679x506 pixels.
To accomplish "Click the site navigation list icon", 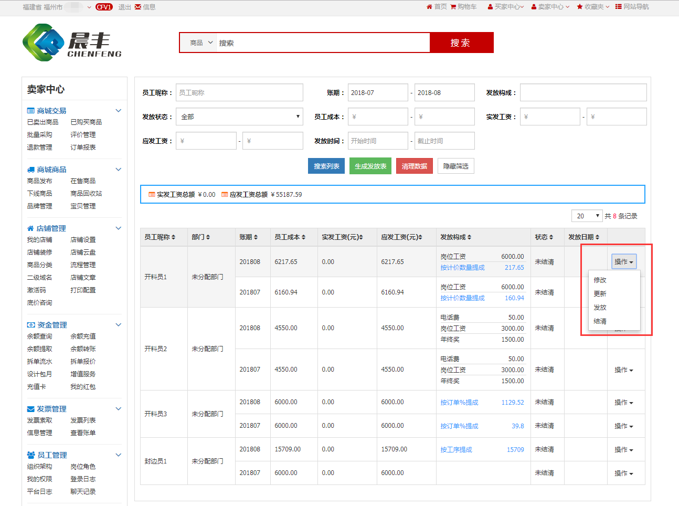I will point(618,7).
